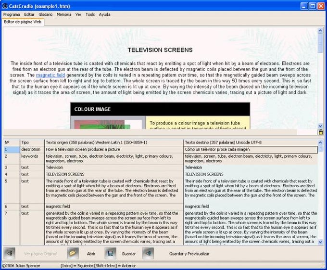Viewport: 327px width, 270px height.
Task: Click the preview pane scroll up arrow
Action: point(320,31)
